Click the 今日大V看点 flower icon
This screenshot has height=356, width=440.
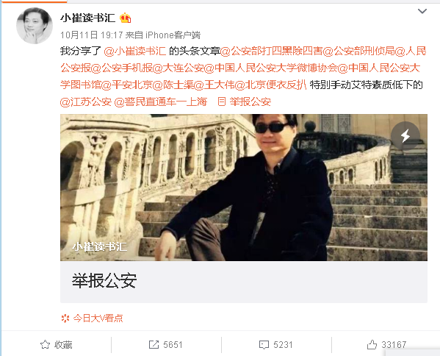65,318
